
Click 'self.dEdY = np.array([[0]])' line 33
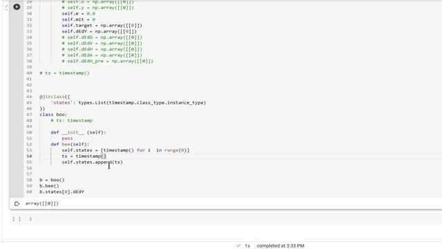point(99,31)
